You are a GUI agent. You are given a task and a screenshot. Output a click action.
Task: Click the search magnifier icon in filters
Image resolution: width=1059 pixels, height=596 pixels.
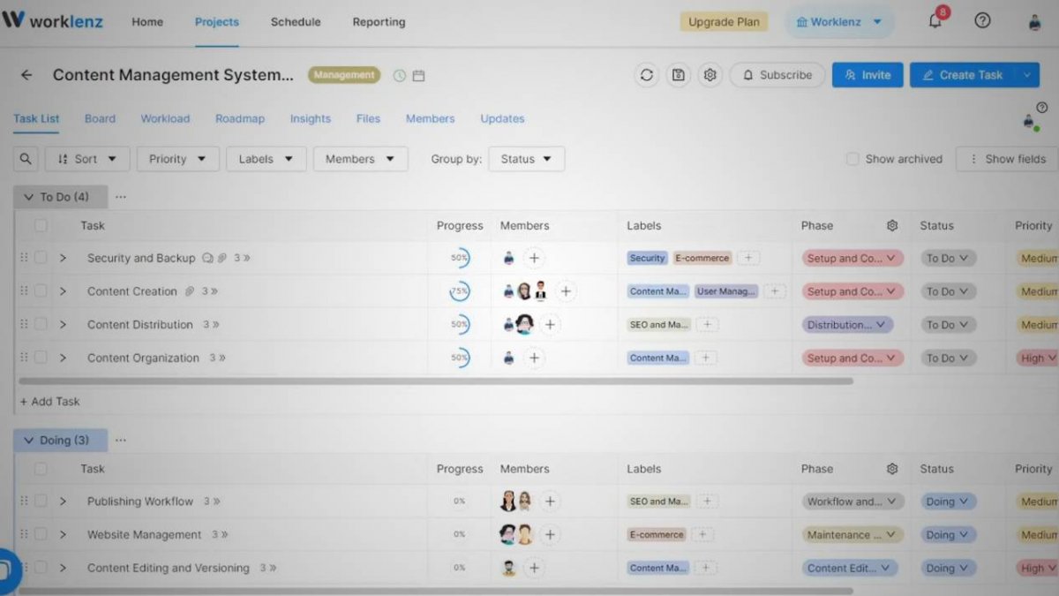26,159
